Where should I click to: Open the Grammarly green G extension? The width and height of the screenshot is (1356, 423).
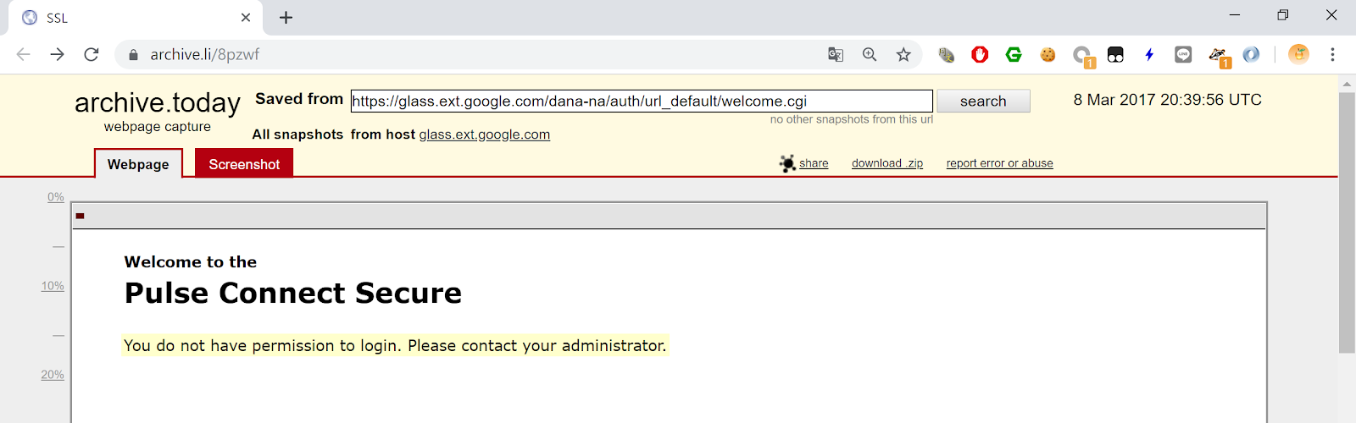(x=1014, y=54)
